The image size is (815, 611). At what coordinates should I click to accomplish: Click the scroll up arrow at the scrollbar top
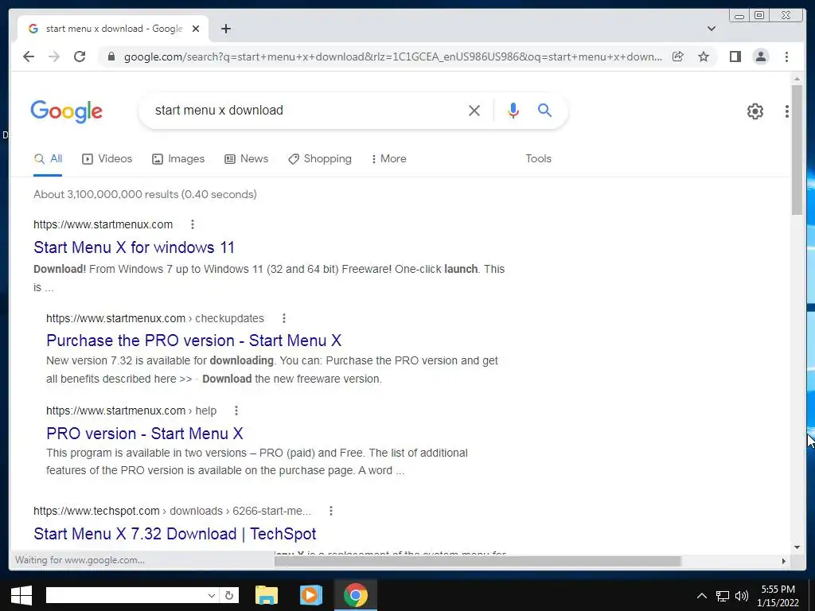[x=797, y=79]
